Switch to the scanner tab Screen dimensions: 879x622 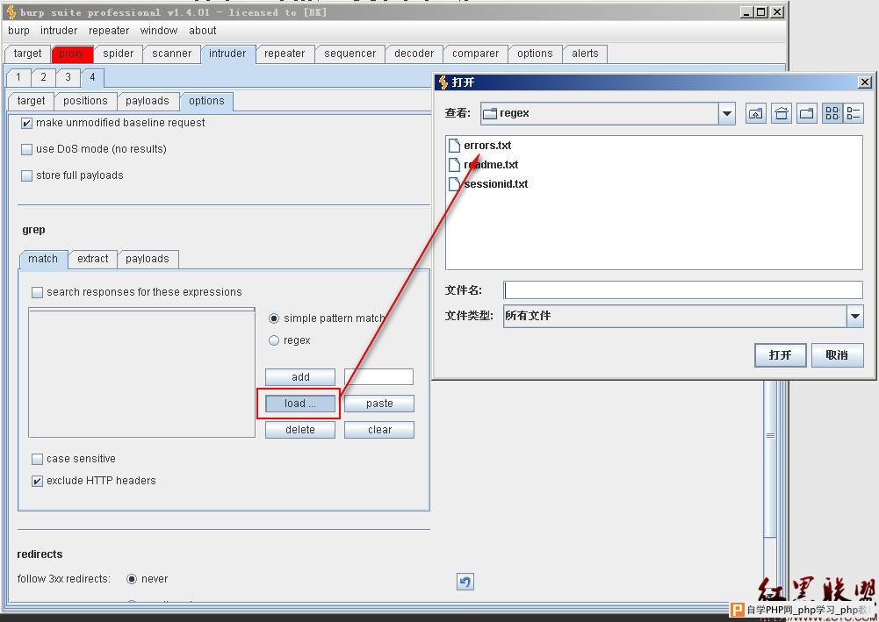pos(171,54)
